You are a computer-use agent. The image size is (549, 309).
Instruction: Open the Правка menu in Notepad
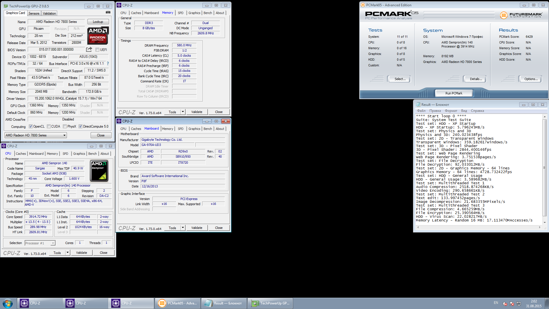click(435, 111)
